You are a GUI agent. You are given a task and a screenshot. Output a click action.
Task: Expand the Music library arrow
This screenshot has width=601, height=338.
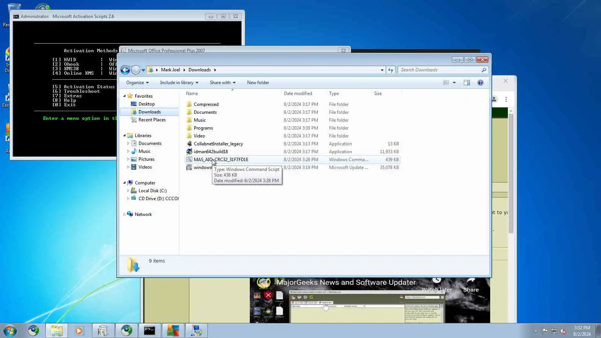click(x=128, y=151)
